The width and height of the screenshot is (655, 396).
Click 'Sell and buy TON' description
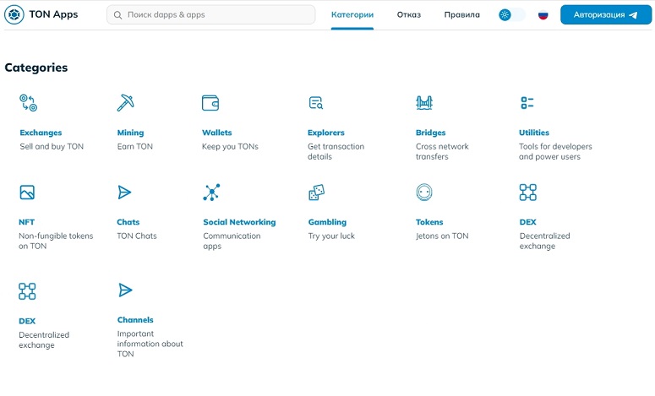click(52, 146)
